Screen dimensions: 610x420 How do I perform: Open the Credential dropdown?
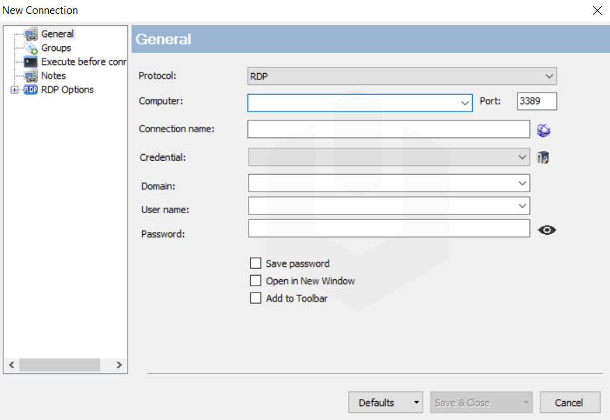pos(389,157)
